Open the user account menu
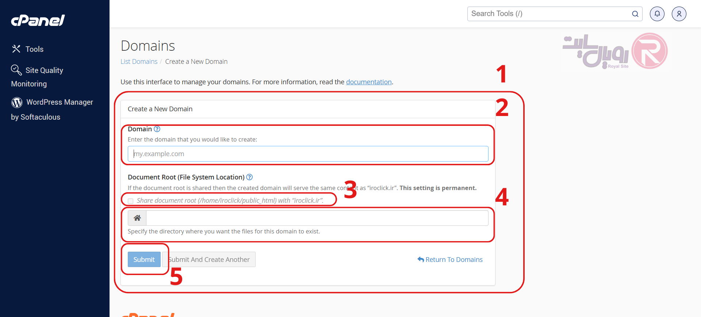This screenshot has height=317, width=701. (679, 14)
